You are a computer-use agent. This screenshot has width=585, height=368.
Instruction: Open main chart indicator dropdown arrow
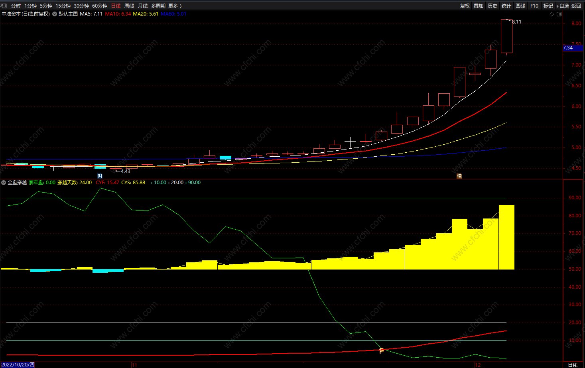point(55,14)
